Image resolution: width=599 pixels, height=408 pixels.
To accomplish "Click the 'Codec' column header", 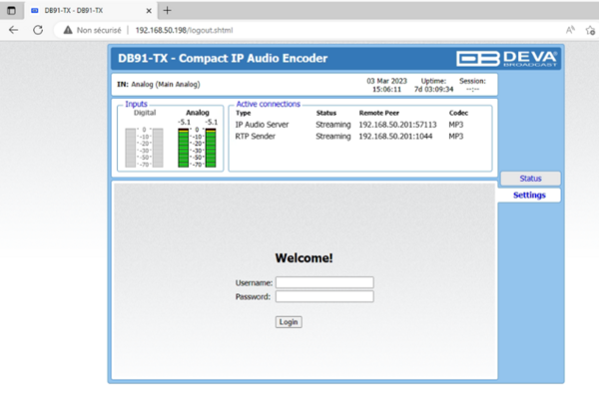I will 458,113.
